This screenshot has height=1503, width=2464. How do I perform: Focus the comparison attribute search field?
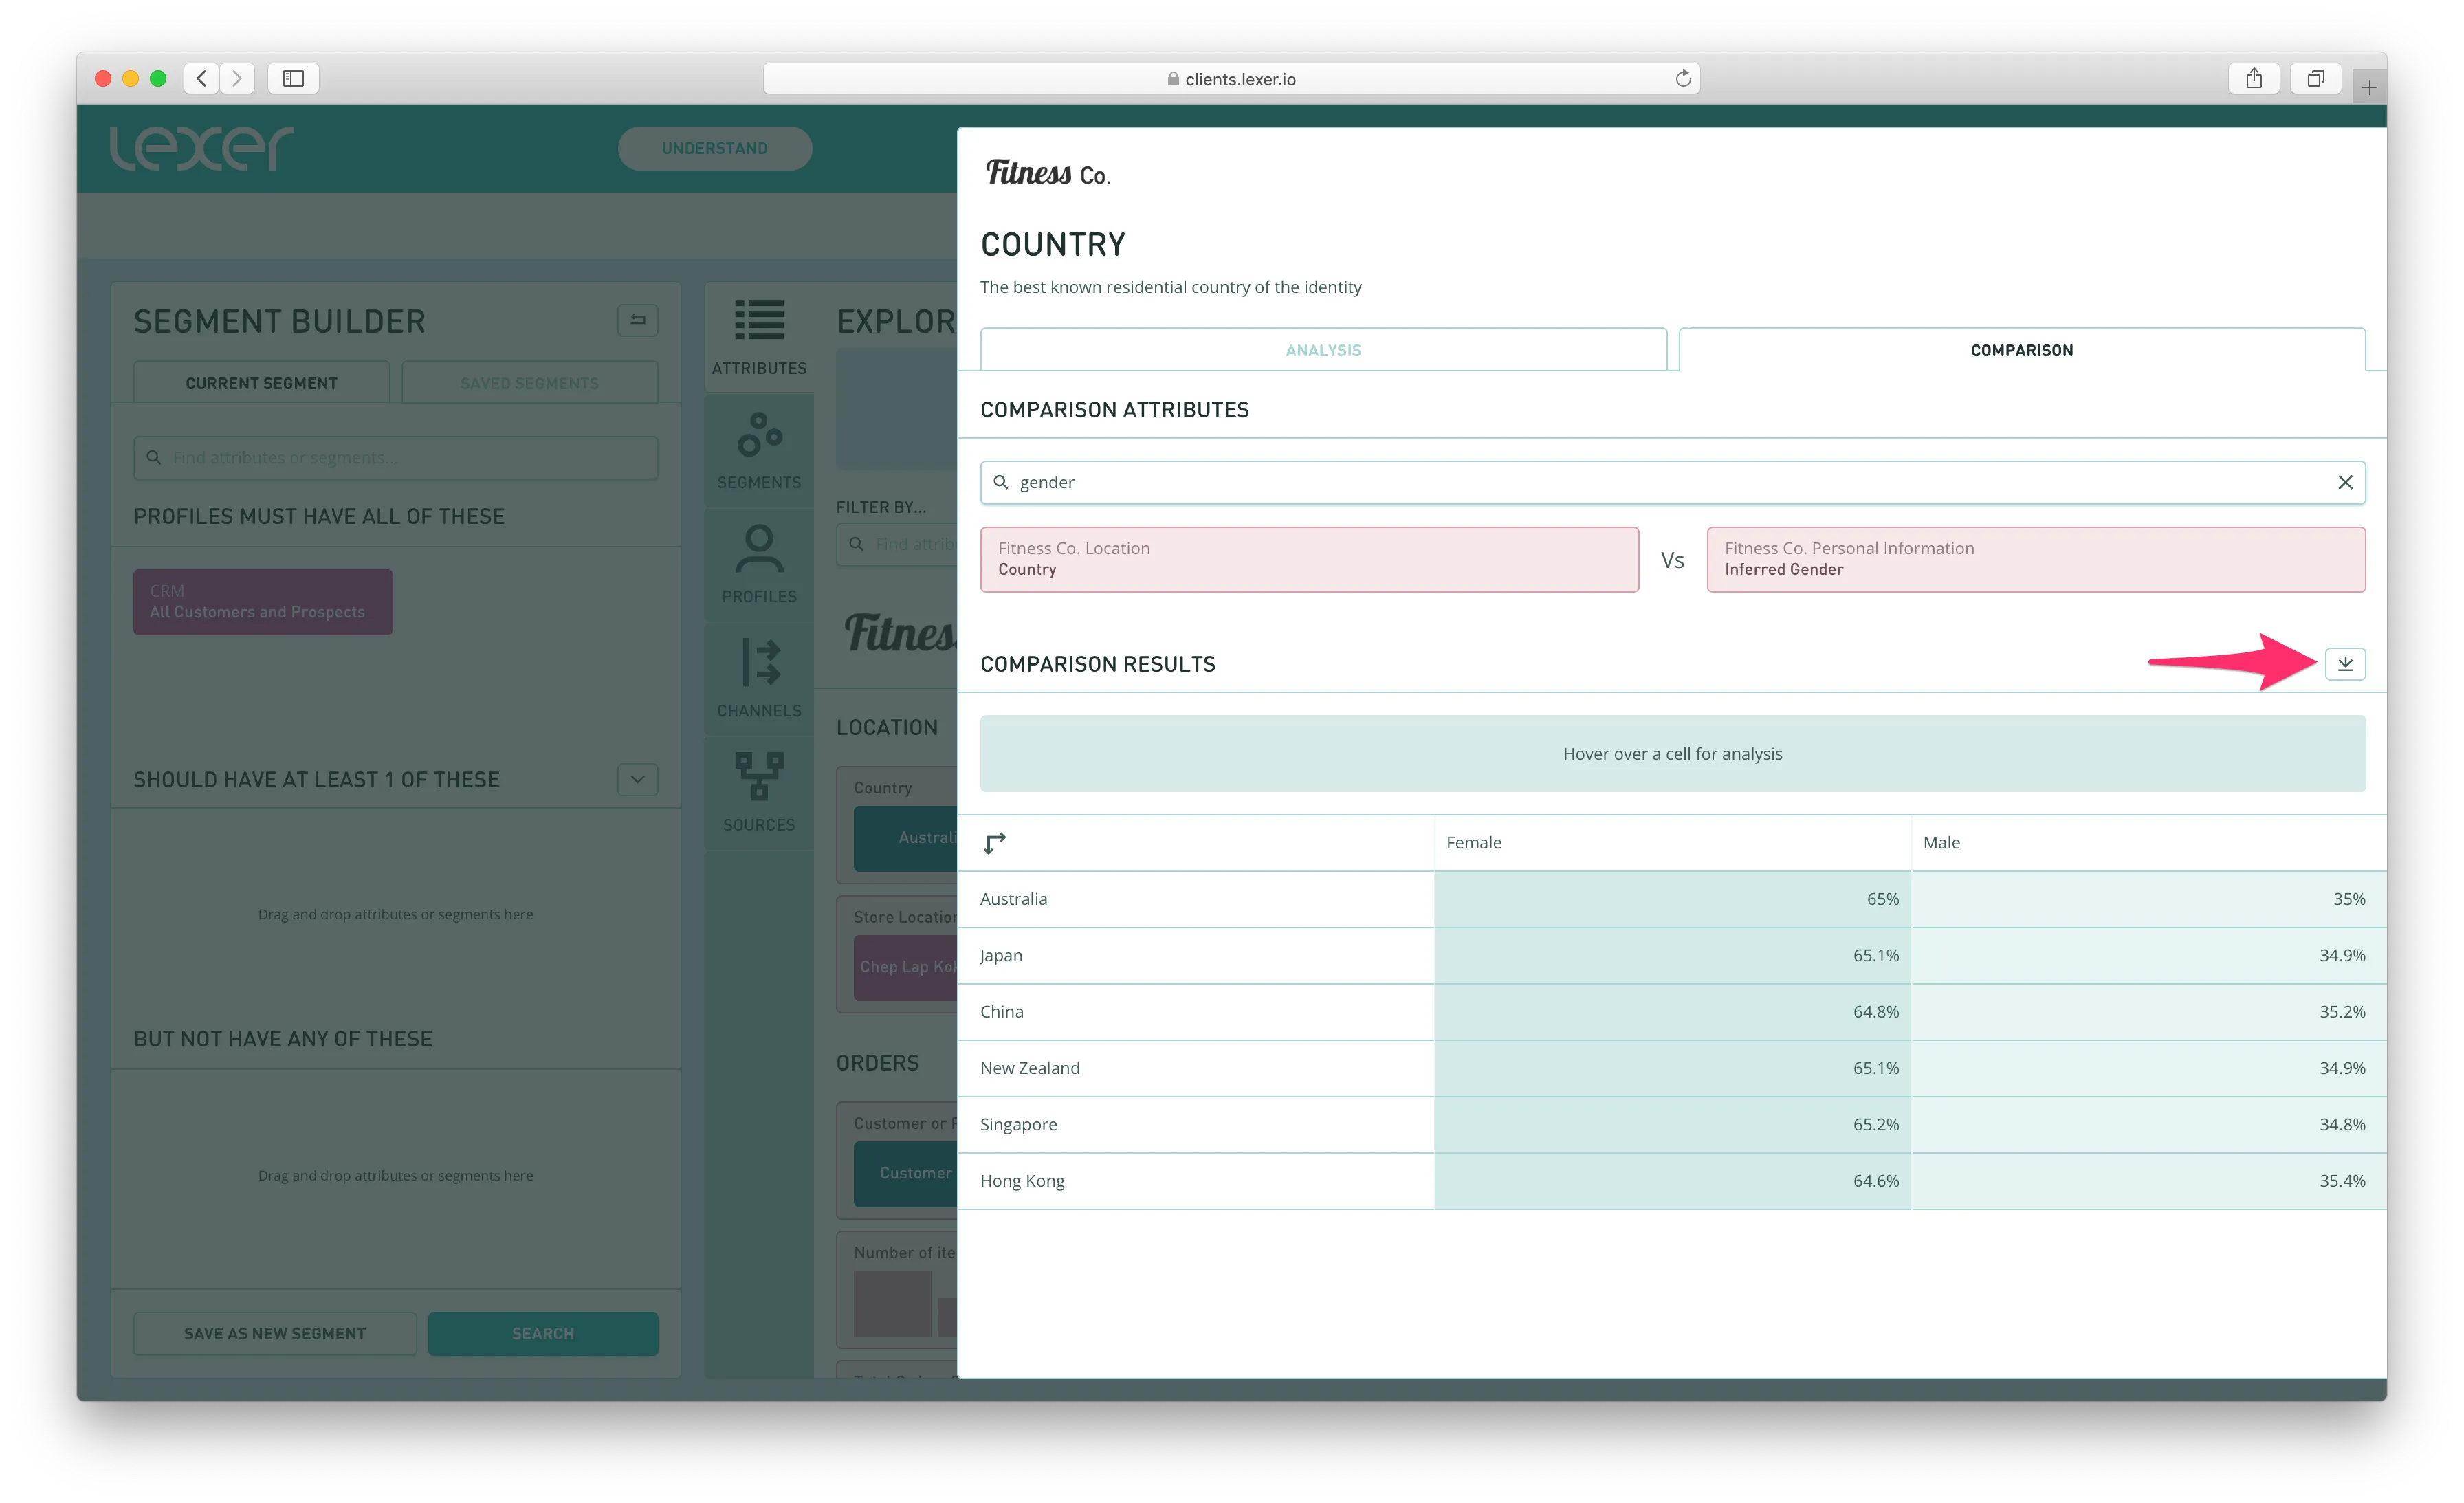click(x=1660, y=482)
